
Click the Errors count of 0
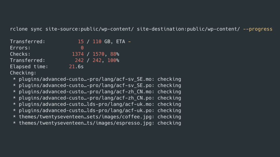click(x=82, y=48)
